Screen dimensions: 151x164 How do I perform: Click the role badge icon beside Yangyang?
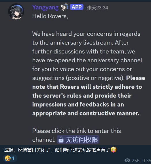64,7
